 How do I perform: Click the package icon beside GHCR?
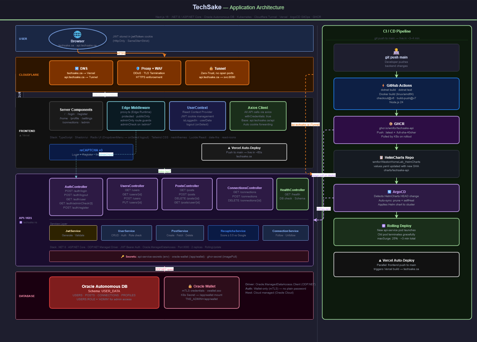391,124
